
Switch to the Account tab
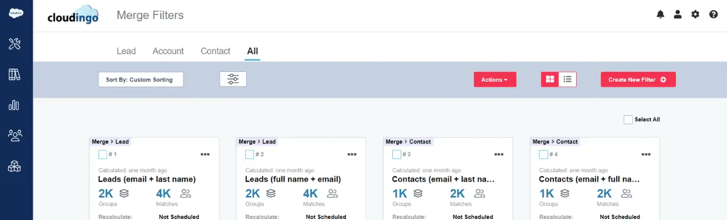(168, 51)
